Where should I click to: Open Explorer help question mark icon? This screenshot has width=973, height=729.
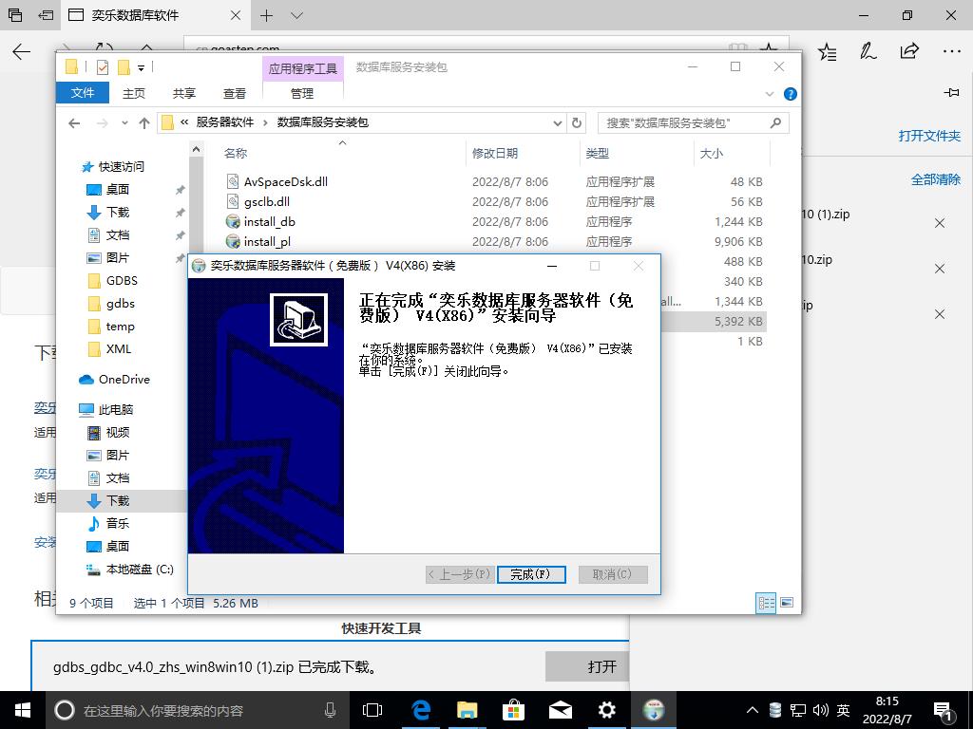click(790, 94)
